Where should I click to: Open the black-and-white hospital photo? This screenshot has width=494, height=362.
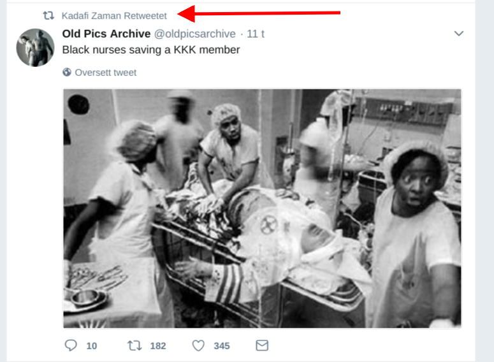262,208
